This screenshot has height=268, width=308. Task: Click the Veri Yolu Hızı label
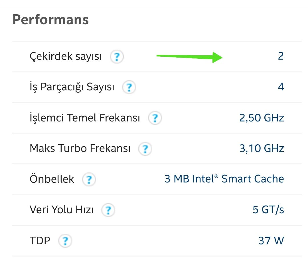[62, 210]
